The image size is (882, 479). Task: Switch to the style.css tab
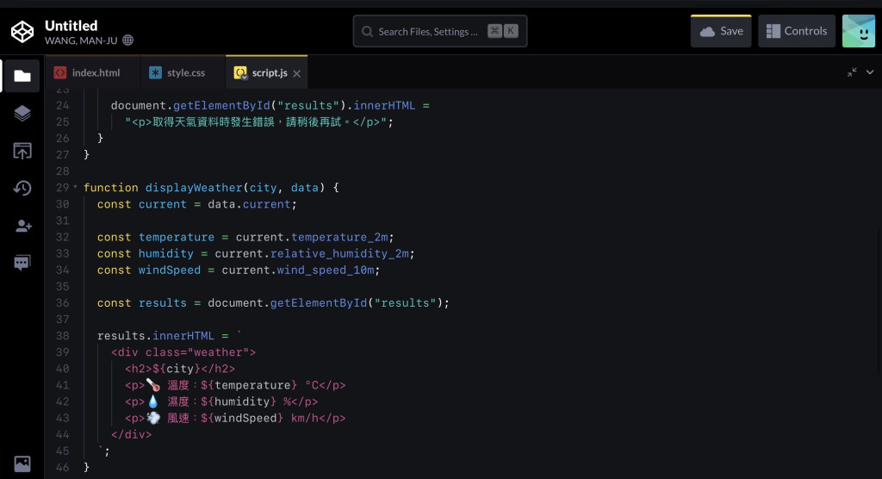(183, 72)
